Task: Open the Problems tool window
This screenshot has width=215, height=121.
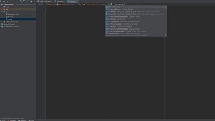Action: [x=12, y=120]
